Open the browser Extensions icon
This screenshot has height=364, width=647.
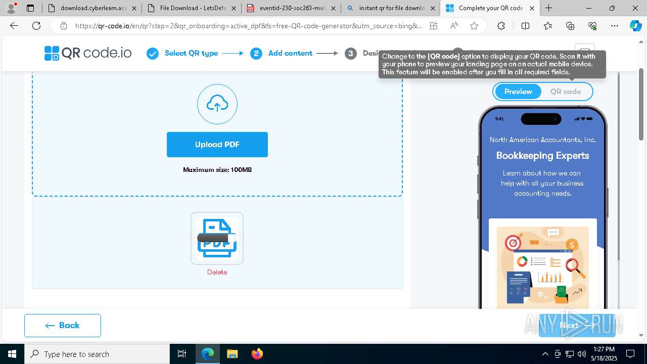point(501,26)
